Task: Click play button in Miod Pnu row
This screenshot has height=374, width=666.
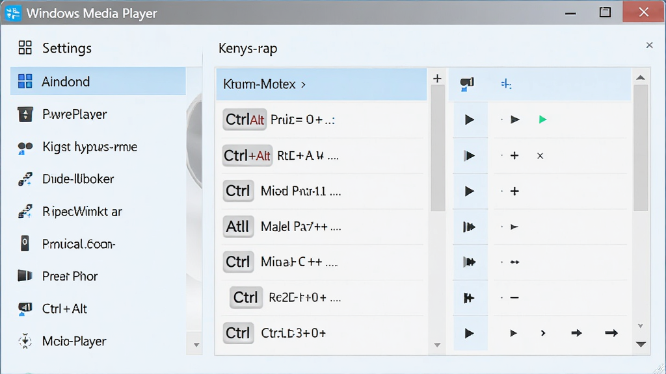Action: (470, 192)
